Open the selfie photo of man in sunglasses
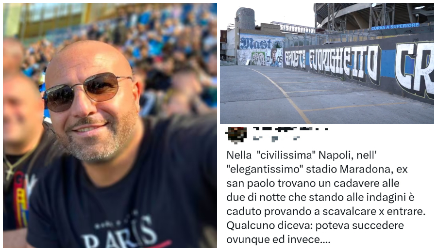Viewport: 437px width, 251px height. click(x=110, y=125)
